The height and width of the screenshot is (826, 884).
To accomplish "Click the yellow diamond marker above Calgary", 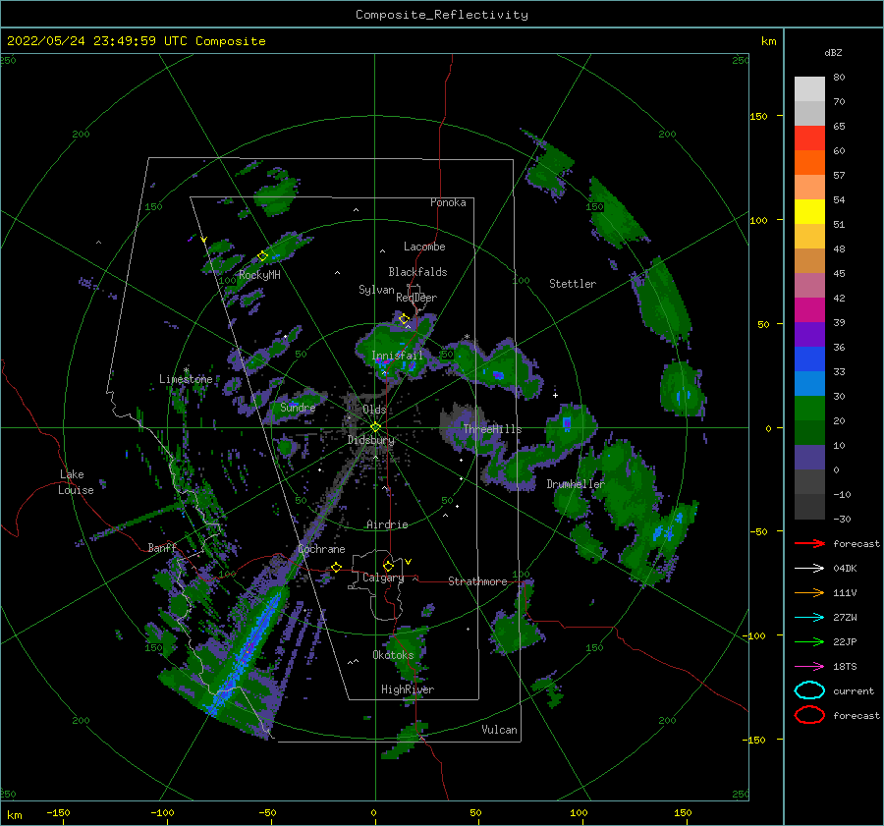I will click(388, 566).
